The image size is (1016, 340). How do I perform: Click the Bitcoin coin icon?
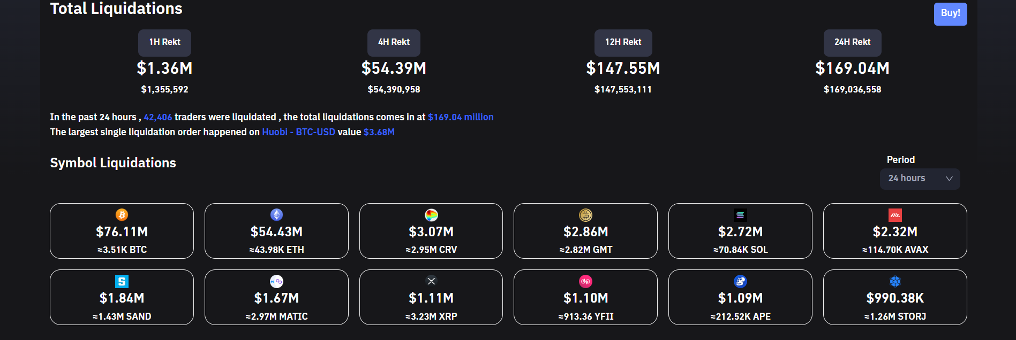tap(122, 215)
